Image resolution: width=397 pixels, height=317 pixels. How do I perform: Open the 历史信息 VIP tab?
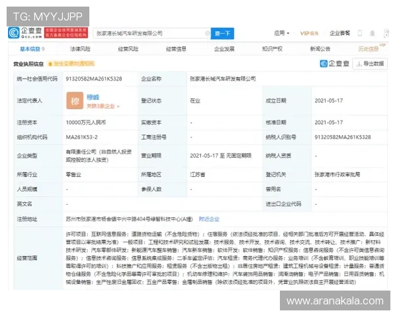point(371,48)
